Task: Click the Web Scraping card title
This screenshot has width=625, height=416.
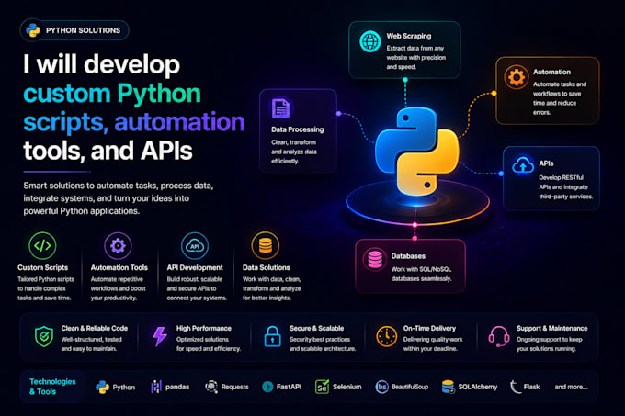Action: click(409, 36)
